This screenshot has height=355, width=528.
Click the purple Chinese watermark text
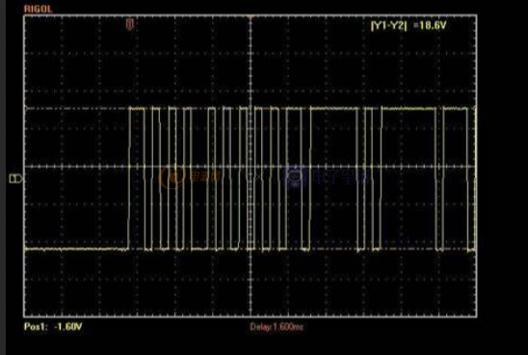pyautogui.click(x=341, y=177)
